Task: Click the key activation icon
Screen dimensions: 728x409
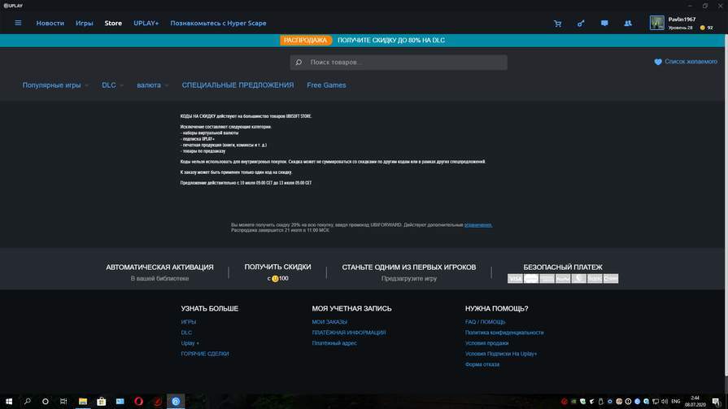Action: (x=581, y=24)
